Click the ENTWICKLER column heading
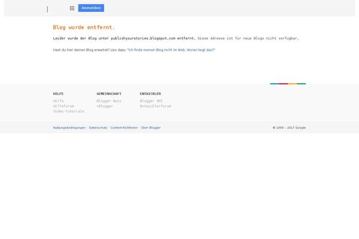 [x=150, y=94]
